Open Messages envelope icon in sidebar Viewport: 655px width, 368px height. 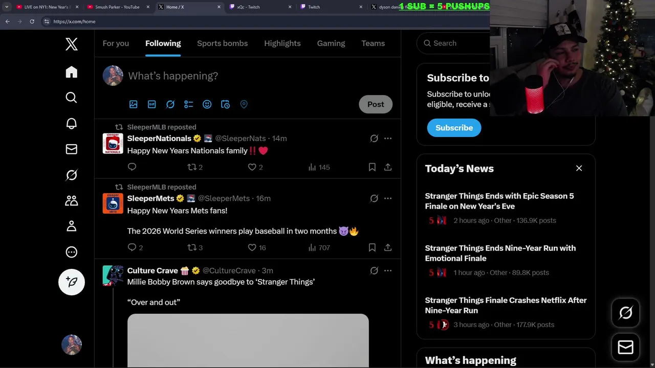click(x=72, y=149)
